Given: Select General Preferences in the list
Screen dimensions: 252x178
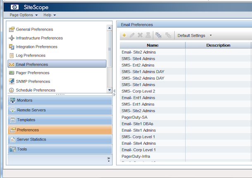Looking at the screenshot, I should pyautogui.click(x=34, y=30).
